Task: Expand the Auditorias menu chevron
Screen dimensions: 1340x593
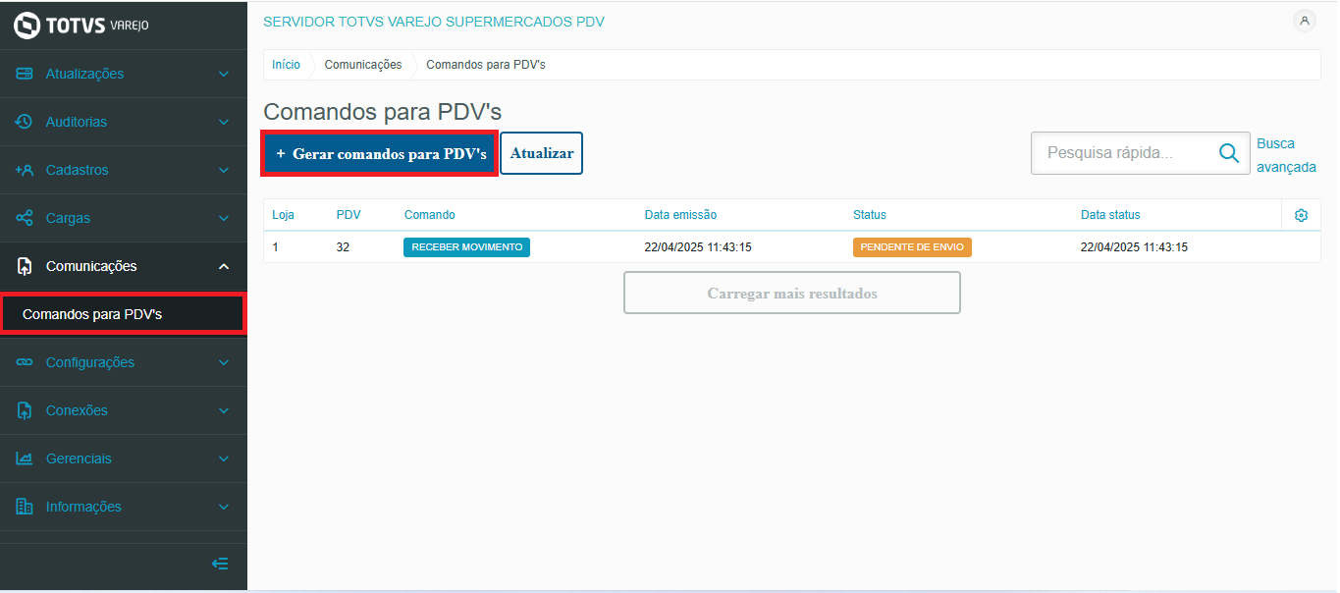Action: tap(224, 123)
